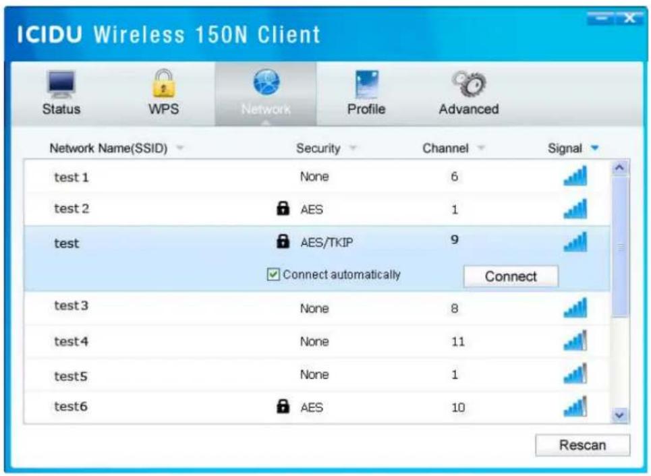Click signal bars icon of test5
The image size is (651, 476).
tap(575, 374)
